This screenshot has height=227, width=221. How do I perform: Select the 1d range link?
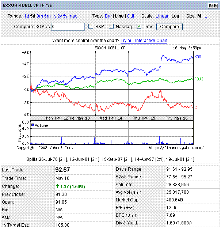click(x=27, y=16)
